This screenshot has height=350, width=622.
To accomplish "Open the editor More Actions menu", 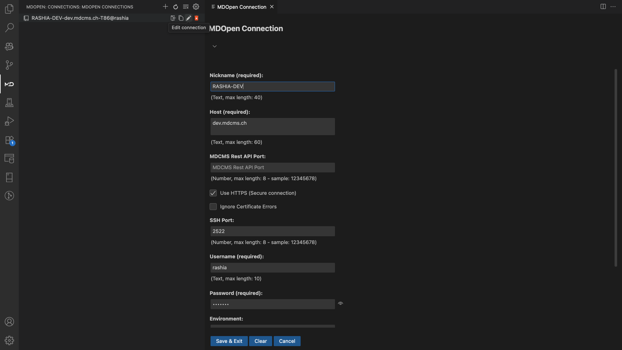I will coord(613,6).
